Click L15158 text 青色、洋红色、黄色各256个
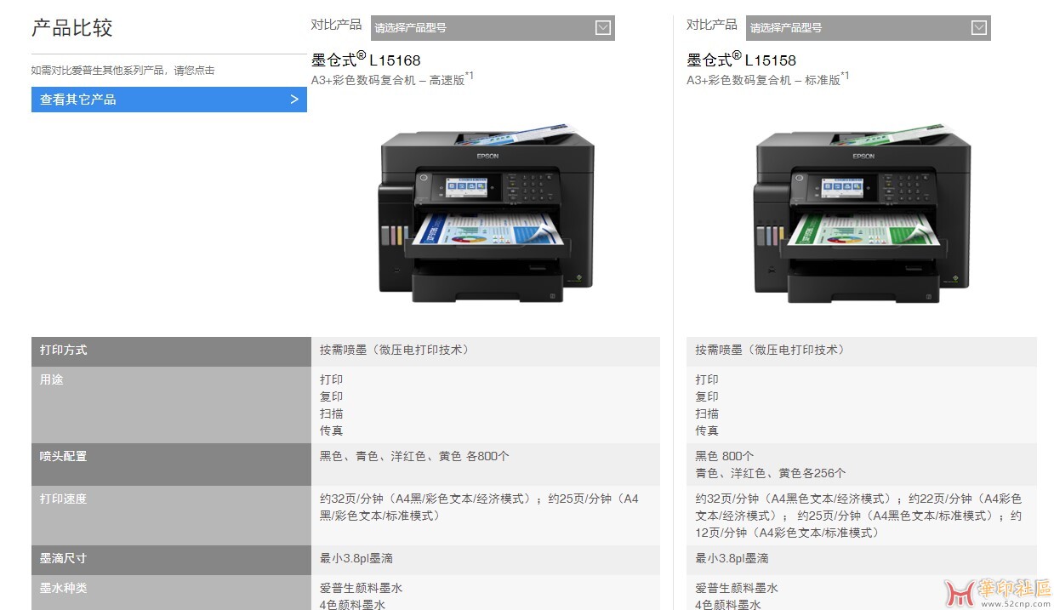The height and width of the screenshot is (610, 1054). (771, 473)
